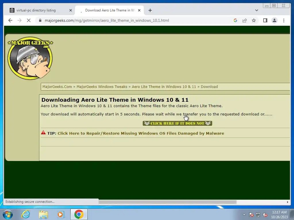Open Chrome three-dot menu
Image resolution: width=294 pixels, height=220 pixels.
click(x=284, y=20)
